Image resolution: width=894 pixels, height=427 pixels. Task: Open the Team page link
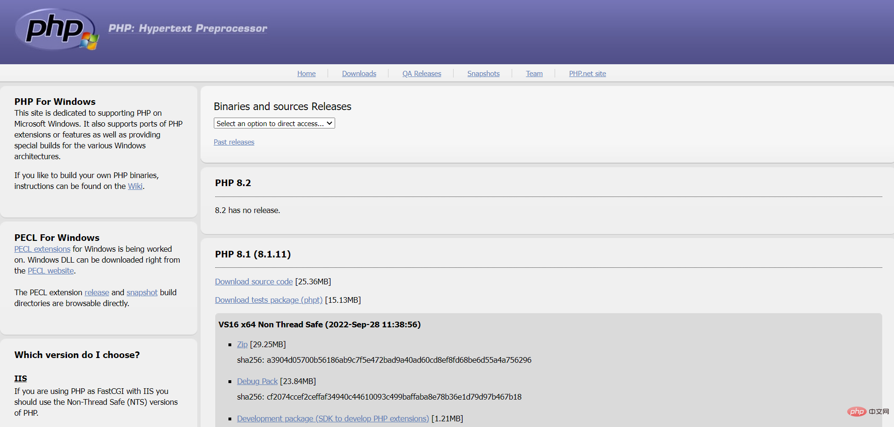534,74
